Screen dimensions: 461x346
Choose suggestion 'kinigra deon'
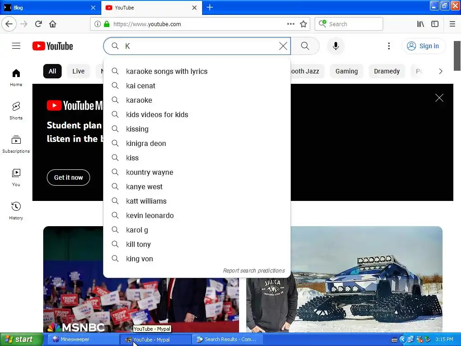(x=197, y=143)
